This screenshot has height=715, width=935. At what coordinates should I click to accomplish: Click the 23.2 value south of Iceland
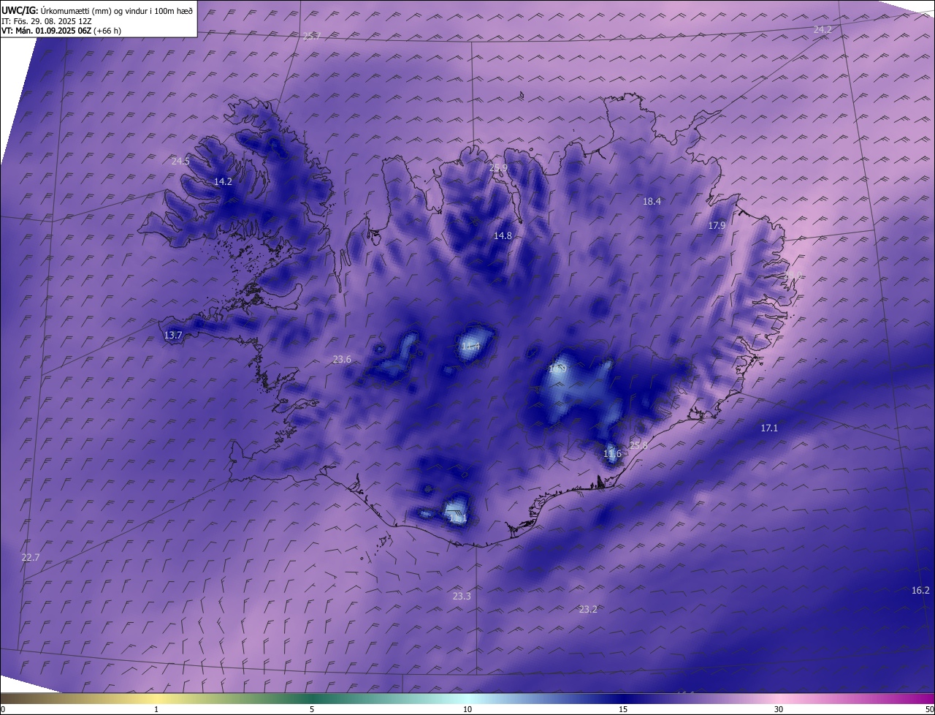click(x=588, y=609)
